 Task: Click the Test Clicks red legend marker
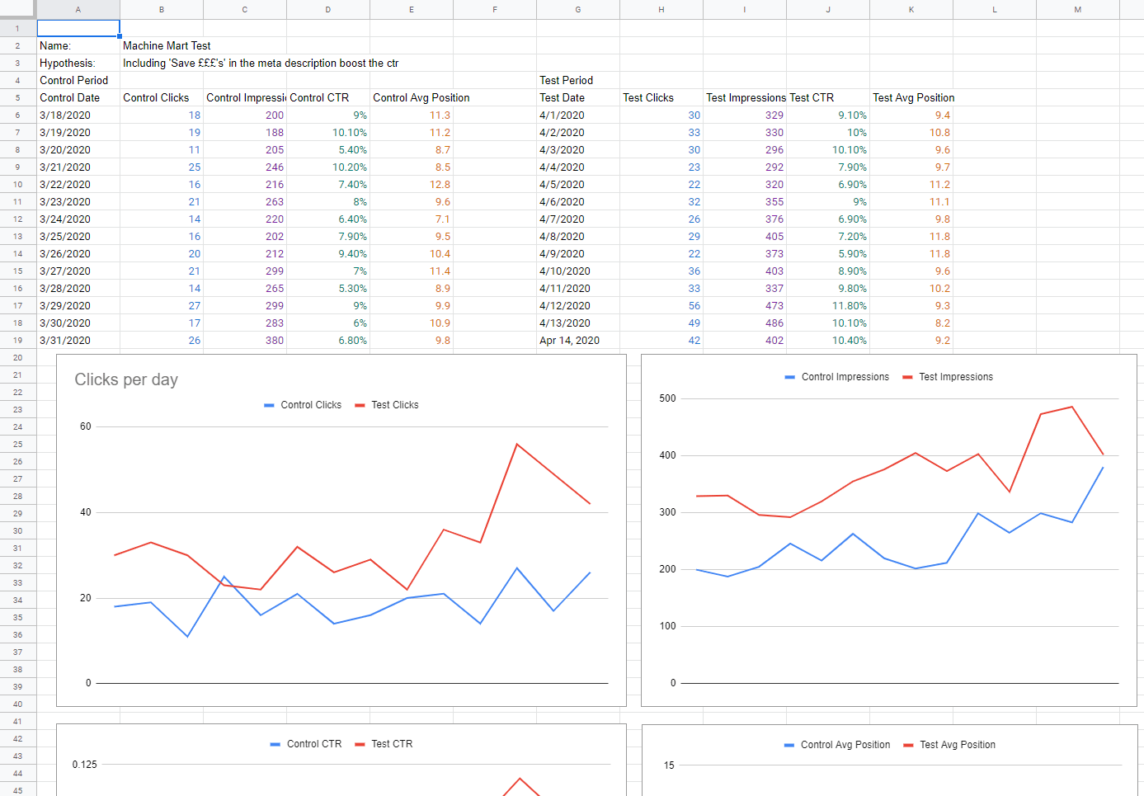[x=360, y=405]
